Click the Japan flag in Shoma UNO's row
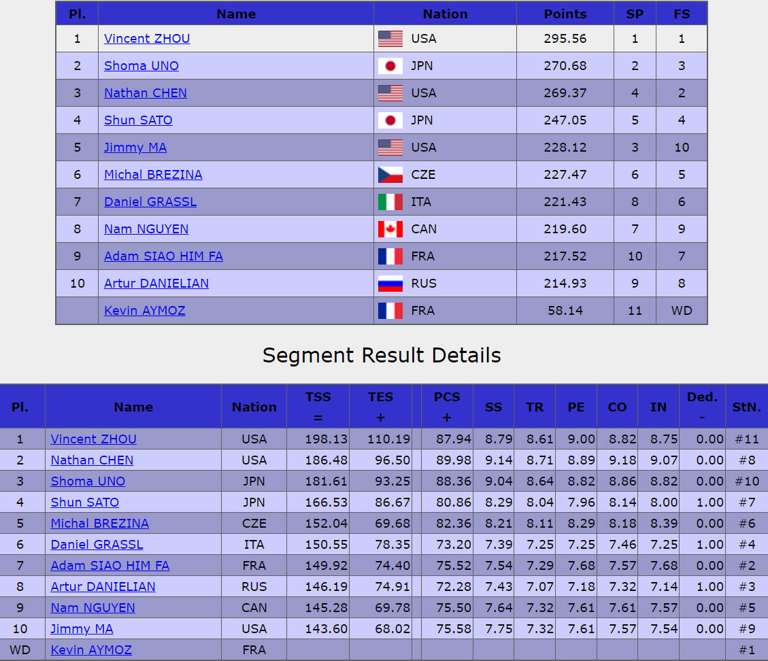Image resolution: width=768 pixels, height=661 pixels. coord(390,66)
